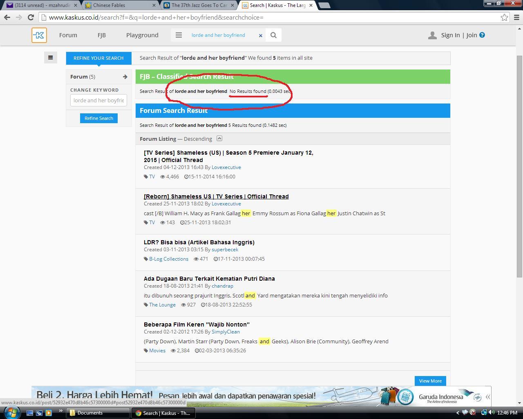Open the Playground nav menu
523x419 pixels.
142,35
